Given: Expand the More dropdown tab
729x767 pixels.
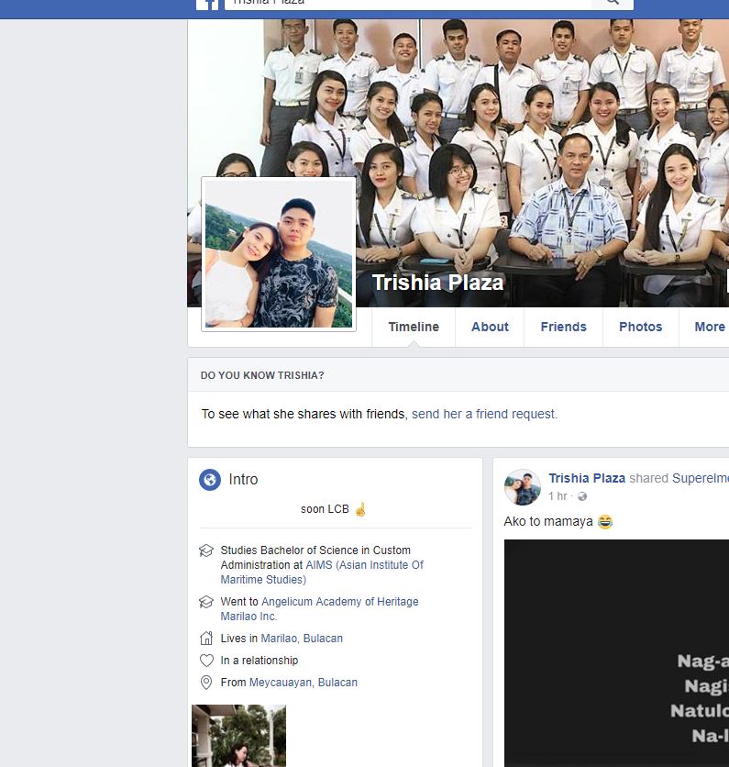Looking at the screenshot, I should point(709,327).
